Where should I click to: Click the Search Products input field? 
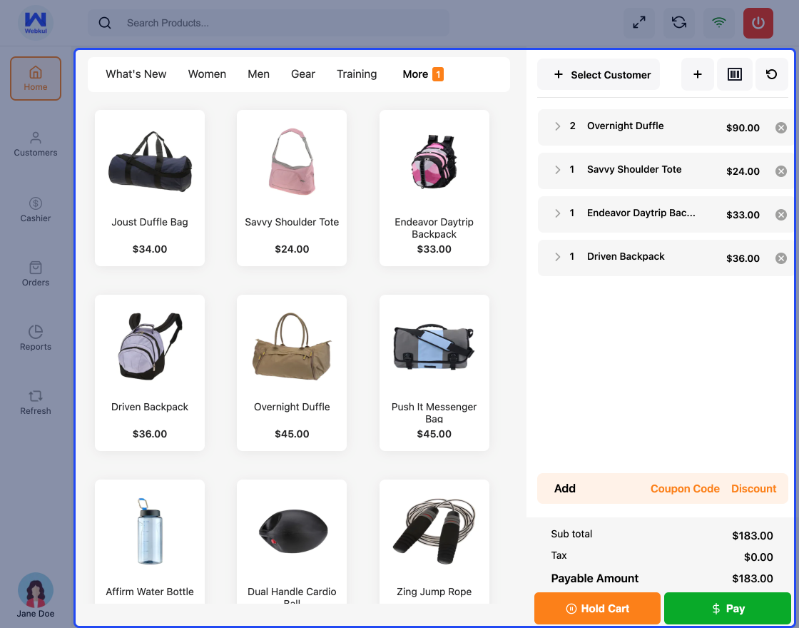(x=271, y=23)
